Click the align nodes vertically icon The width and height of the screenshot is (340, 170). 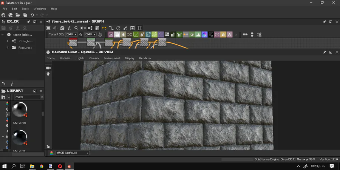[x=252, y=34]
